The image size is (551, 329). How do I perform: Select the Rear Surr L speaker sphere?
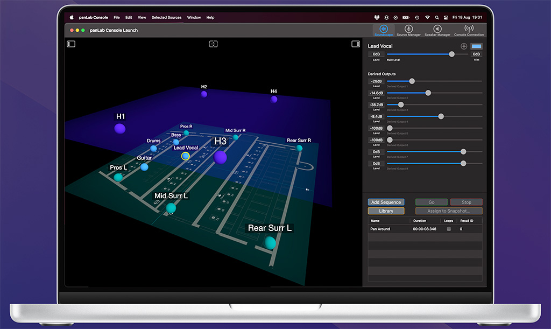270,243
